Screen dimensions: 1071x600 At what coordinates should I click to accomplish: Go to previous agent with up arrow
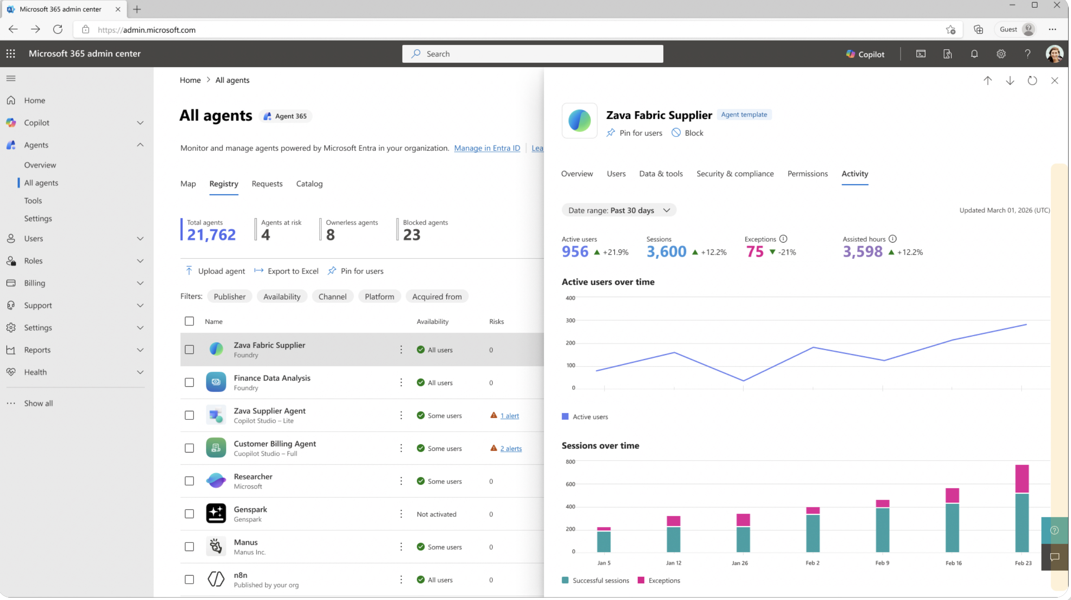tap(987, 81)
